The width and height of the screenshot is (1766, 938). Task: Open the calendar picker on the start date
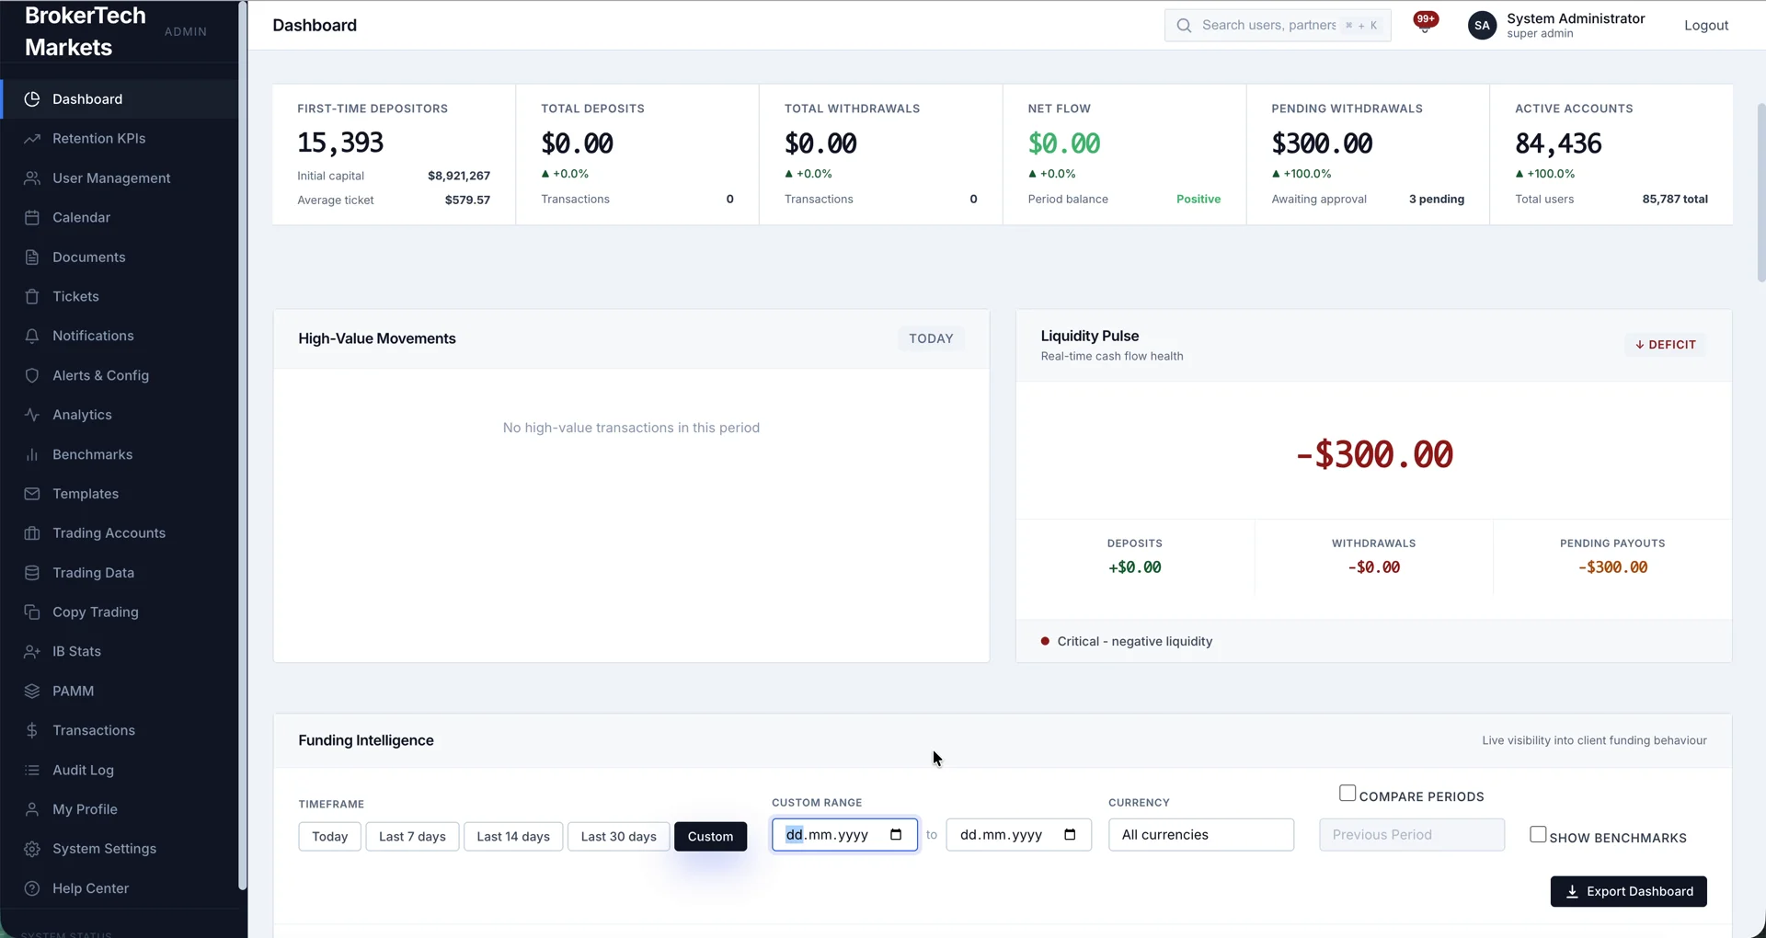[897, 835]
